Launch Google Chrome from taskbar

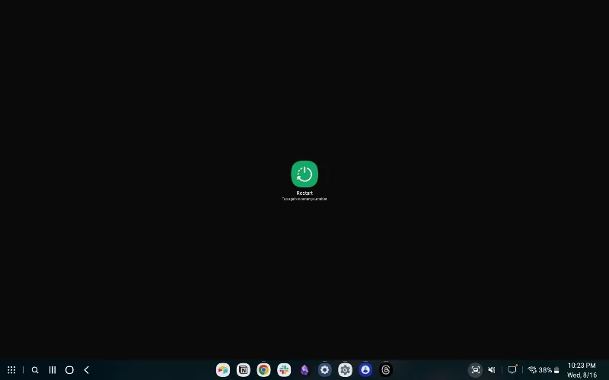[263, 370]
